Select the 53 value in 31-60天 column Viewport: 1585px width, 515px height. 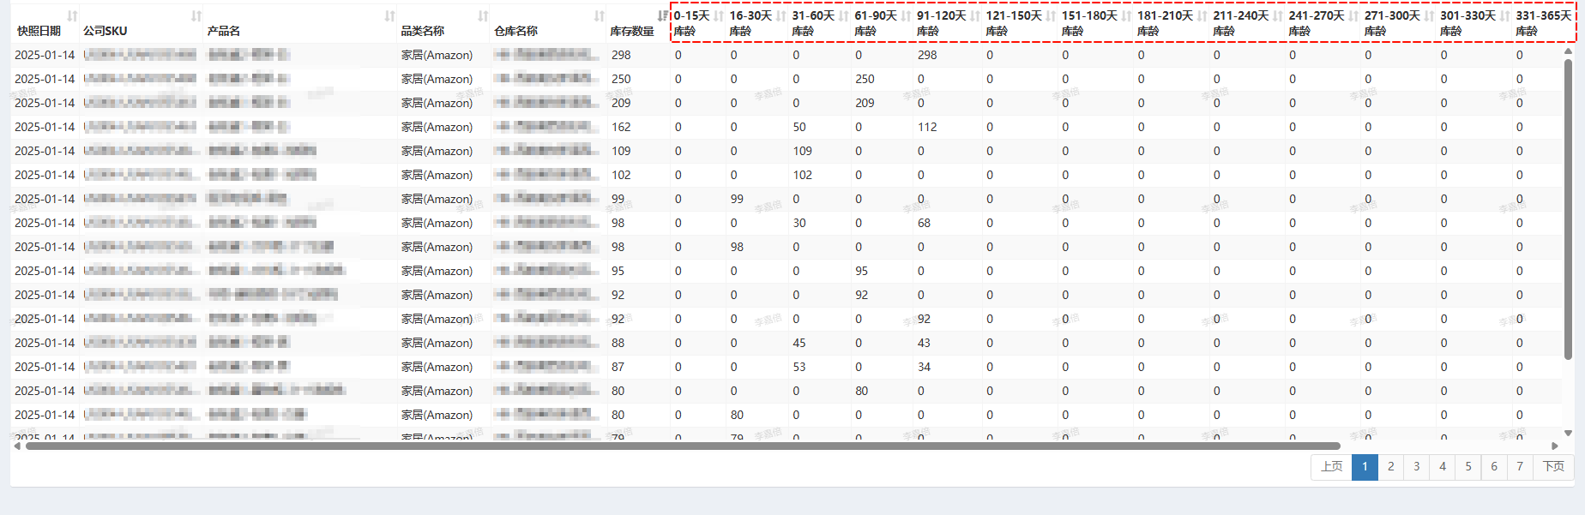tap(799, 367)
